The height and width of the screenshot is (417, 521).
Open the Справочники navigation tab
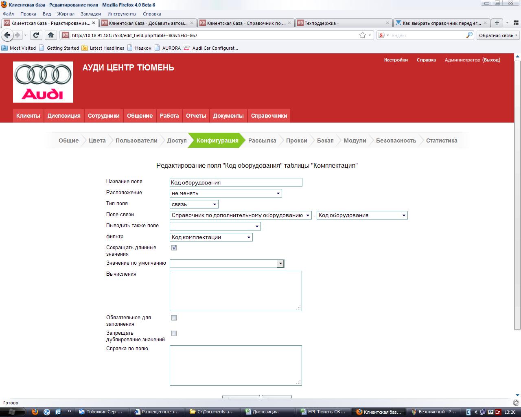[x=269, y=116]
